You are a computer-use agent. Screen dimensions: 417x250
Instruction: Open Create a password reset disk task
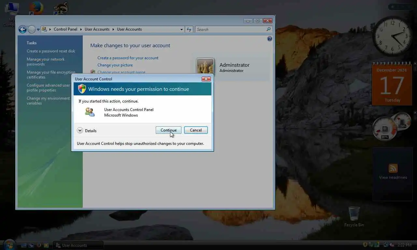tap(51, 51)
